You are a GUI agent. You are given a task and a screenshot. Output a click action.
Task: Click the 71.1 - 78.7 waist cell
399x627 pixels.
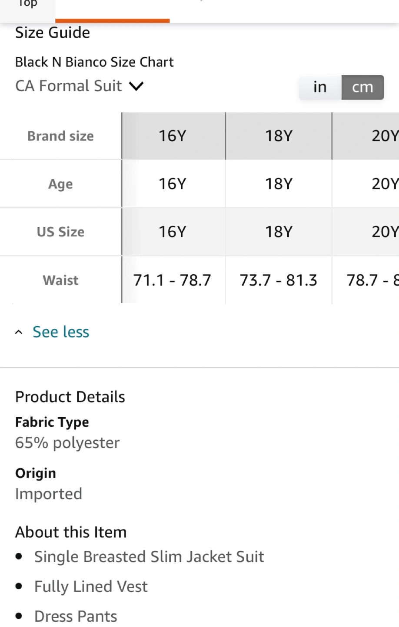(172, 280)
